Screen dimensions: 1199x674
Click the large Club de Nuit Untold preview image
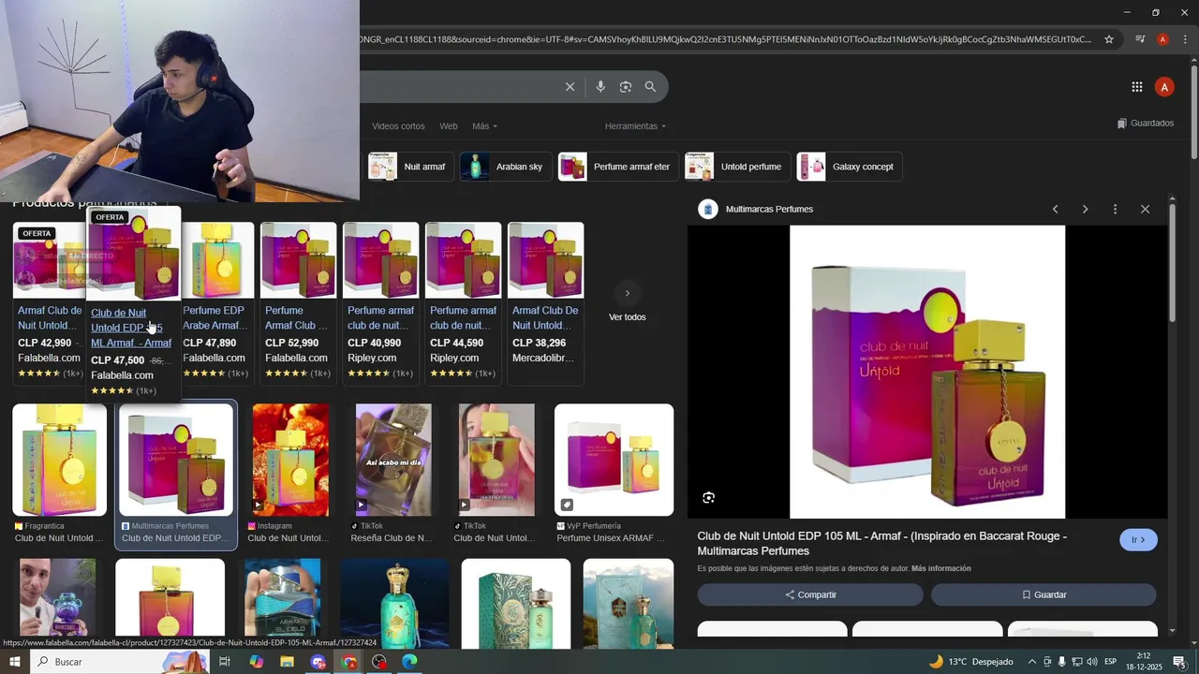927,372
